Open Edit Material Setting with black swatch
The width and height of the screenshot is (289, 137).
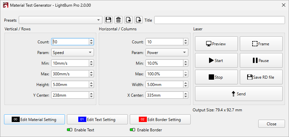click(x=34, y=119)
